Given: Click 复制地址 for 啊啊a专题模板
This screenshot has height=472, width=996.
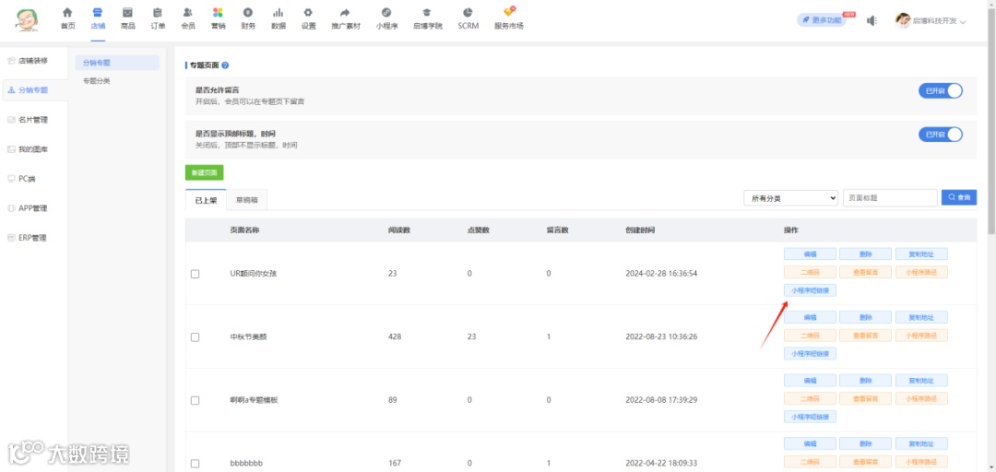Looking at the screenshot, I should tap(921, 381).
